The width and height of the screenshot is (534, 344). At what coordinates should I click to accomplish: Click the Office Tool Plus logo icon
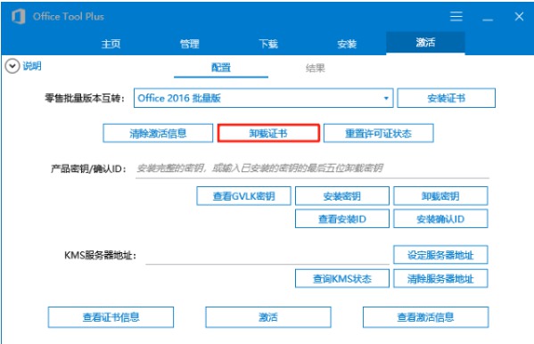click(19, 16)
